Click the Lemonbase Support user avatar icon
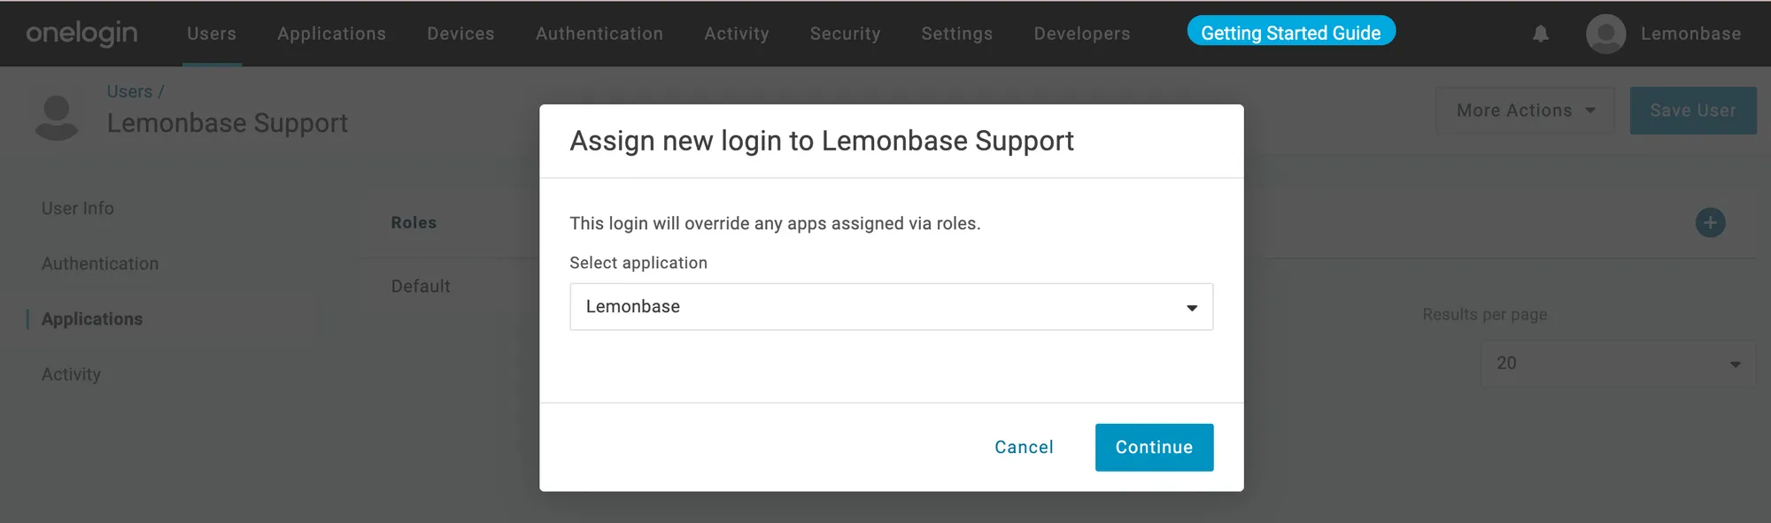This screenshot has width=1771, height=523. tap(57, 118)
